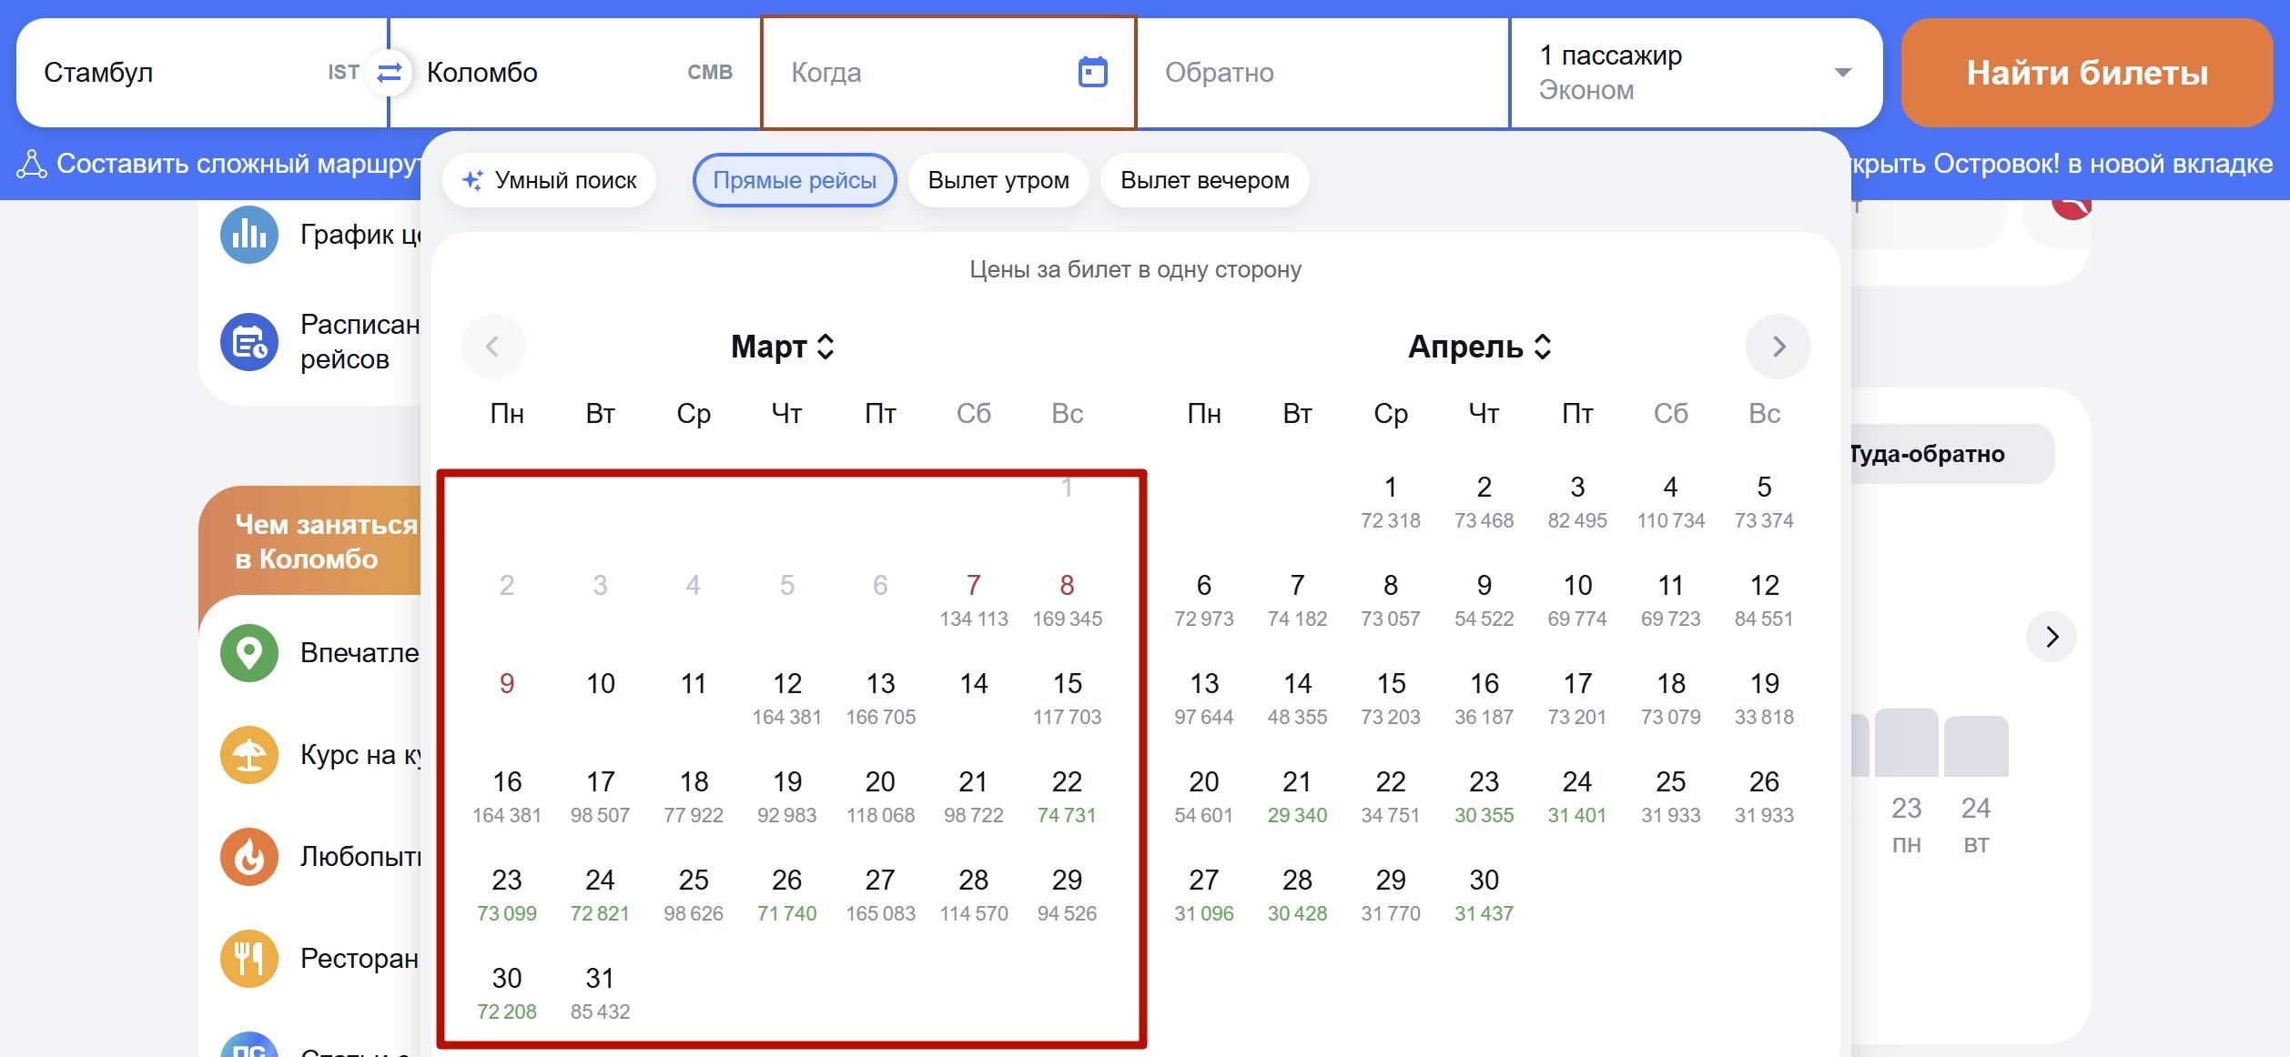Click the green location pin icon

pyautogui.click(x=248, y=652)
